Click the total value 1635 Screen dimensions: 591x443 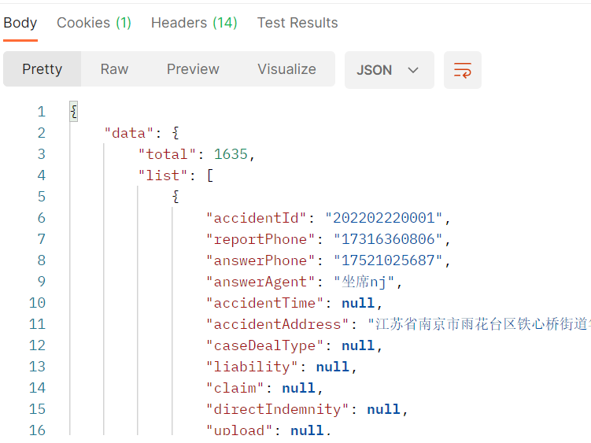(x=231, y=154)
